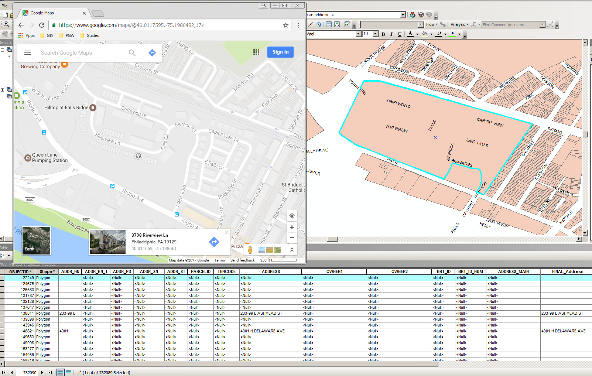Click the refresh arrow icon in editor toolbar
This screenshot has height=376, width=592.
click(319, 24)
